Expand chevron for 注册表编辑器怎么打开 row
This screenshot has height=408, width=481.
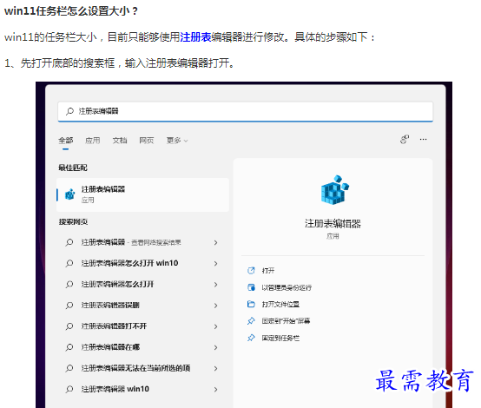pos(215,285)
